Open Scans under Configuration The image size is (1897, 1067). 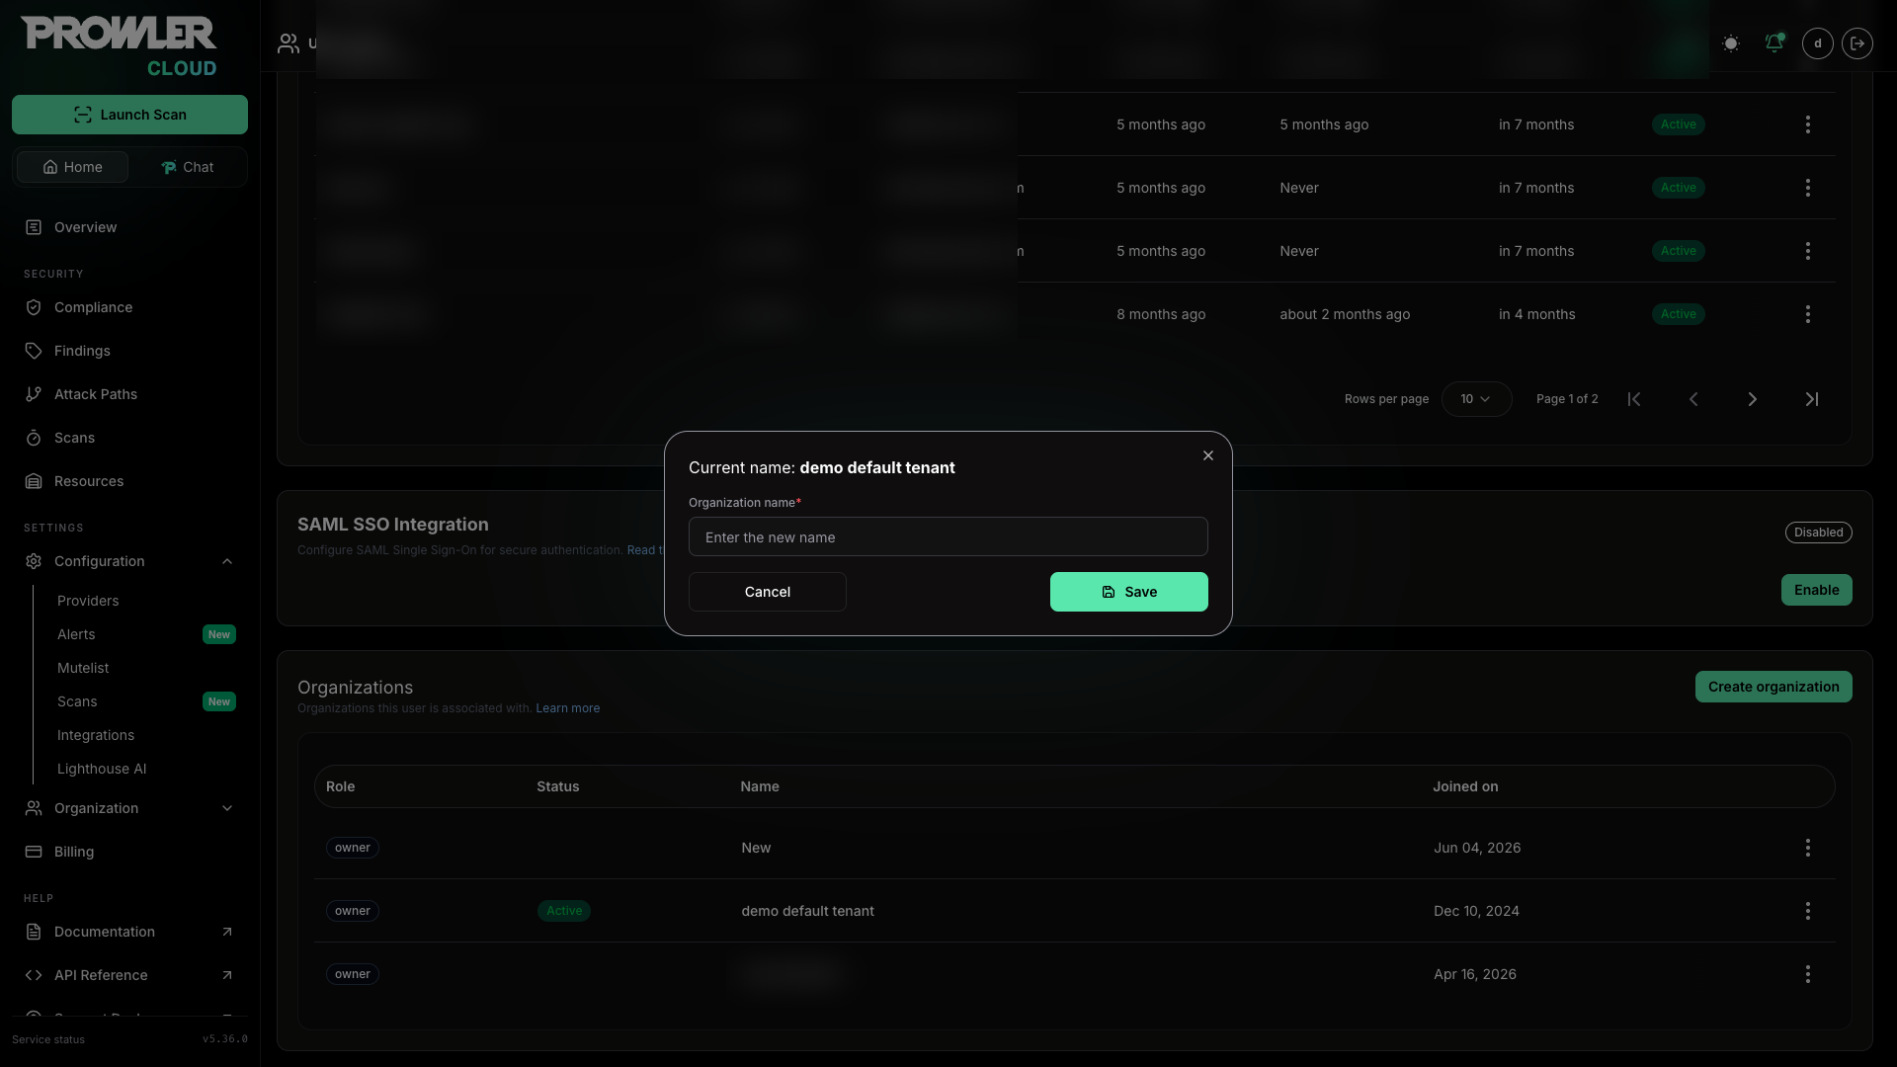pos(77,701)
